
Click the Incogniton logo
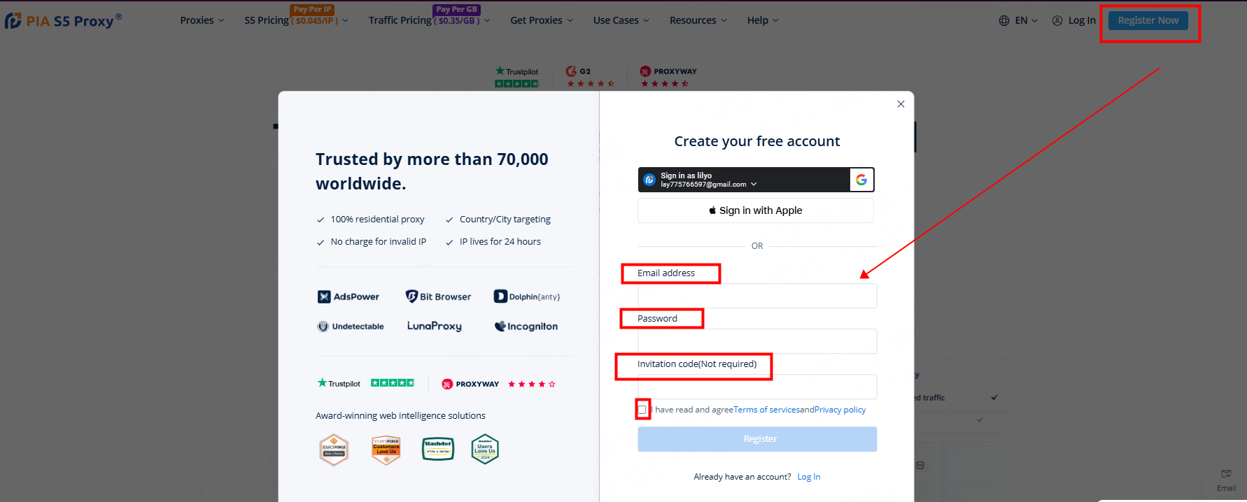pos(526,327)
